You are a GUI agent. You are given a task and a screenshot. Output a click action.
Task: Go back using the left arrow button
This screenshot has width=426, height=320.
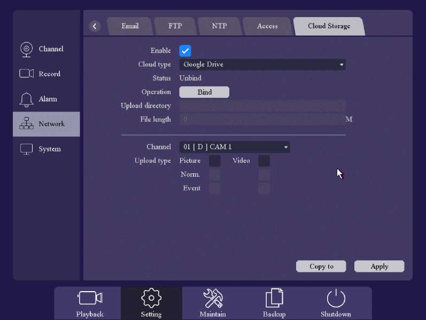click(x=95, y=26)
